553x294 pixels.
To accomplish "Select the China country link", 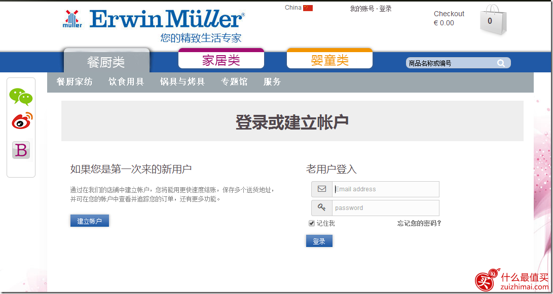I will [293, 8].
